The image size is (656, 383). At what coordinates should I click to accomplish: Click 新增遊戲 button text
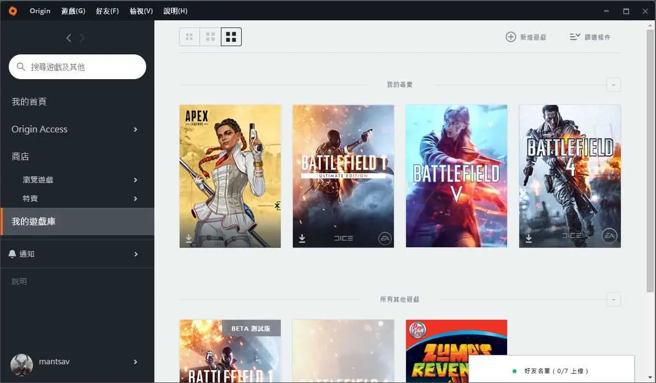(x=533, y=37)
